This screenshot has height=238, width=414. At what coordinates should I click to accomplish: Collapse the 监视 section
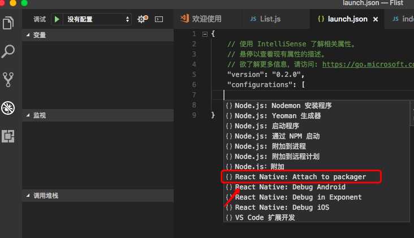[98, 115]
